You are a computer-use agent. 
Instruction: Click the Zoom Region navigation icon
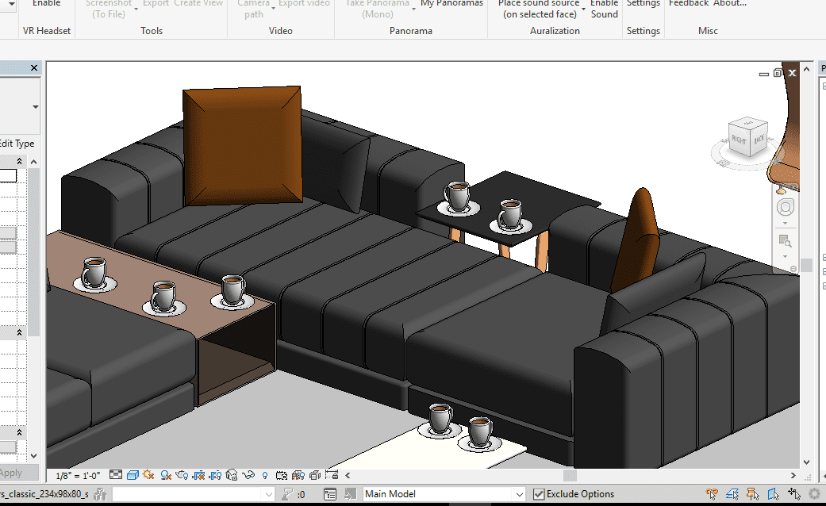click(x=785, y=240)
